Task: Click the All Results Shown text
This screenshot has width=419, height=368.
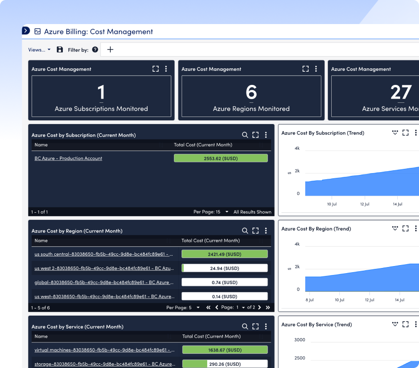Action: click(252, 212)
